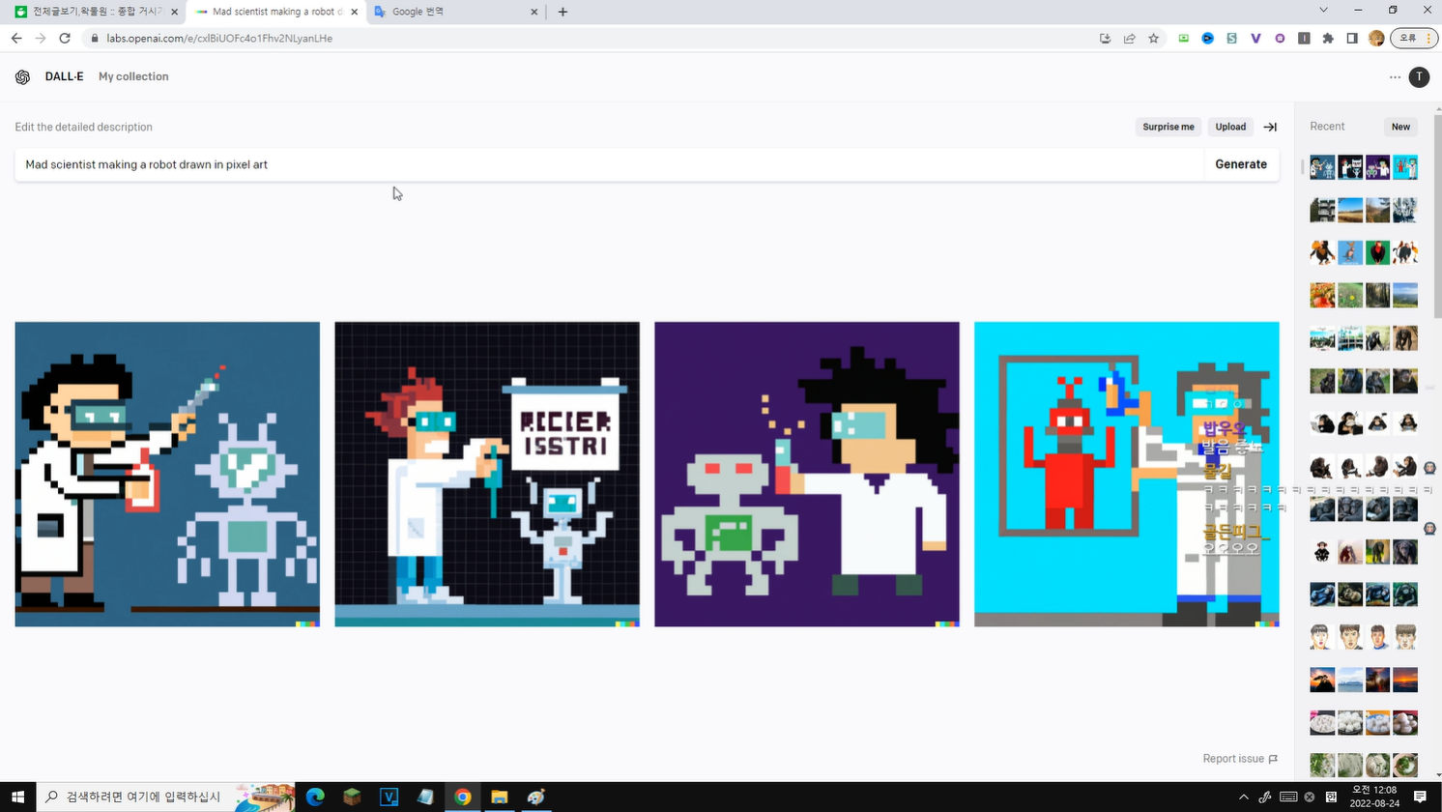The width and height of the screenshot is (1442, 812).
Task: Open Minecraft from the taskbar
Action: (352, 797)
